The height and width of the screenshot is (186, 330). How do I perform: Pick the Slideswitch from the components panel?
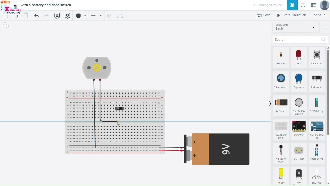(x=317, y=81)
